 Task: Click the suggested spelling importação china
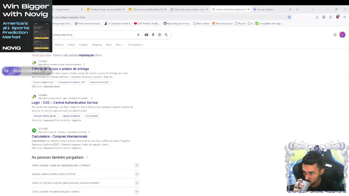[77, 55]
